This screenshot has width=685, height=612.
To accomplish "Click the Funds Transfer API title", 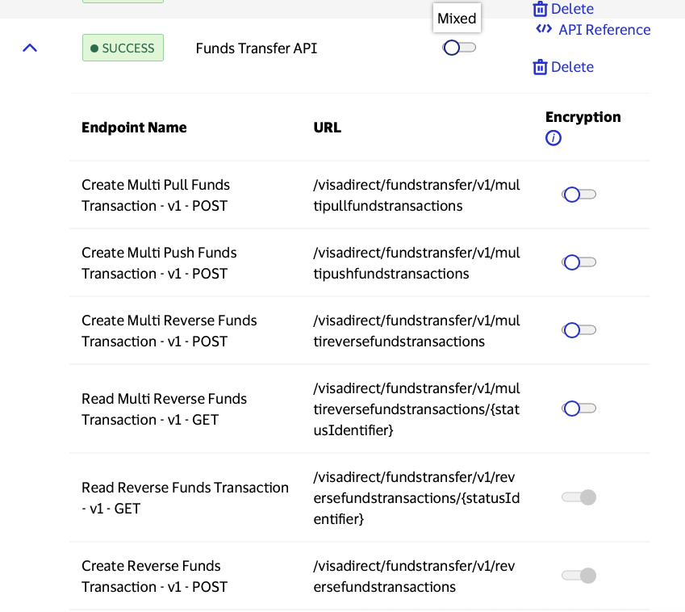I will (257, 48).
